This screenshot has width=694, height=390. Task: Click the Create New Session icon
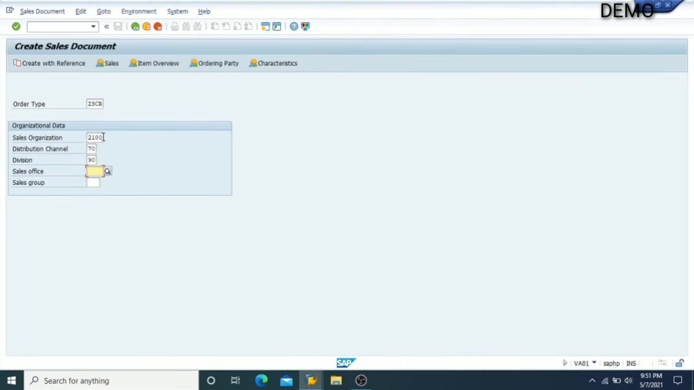coord(265,27)
